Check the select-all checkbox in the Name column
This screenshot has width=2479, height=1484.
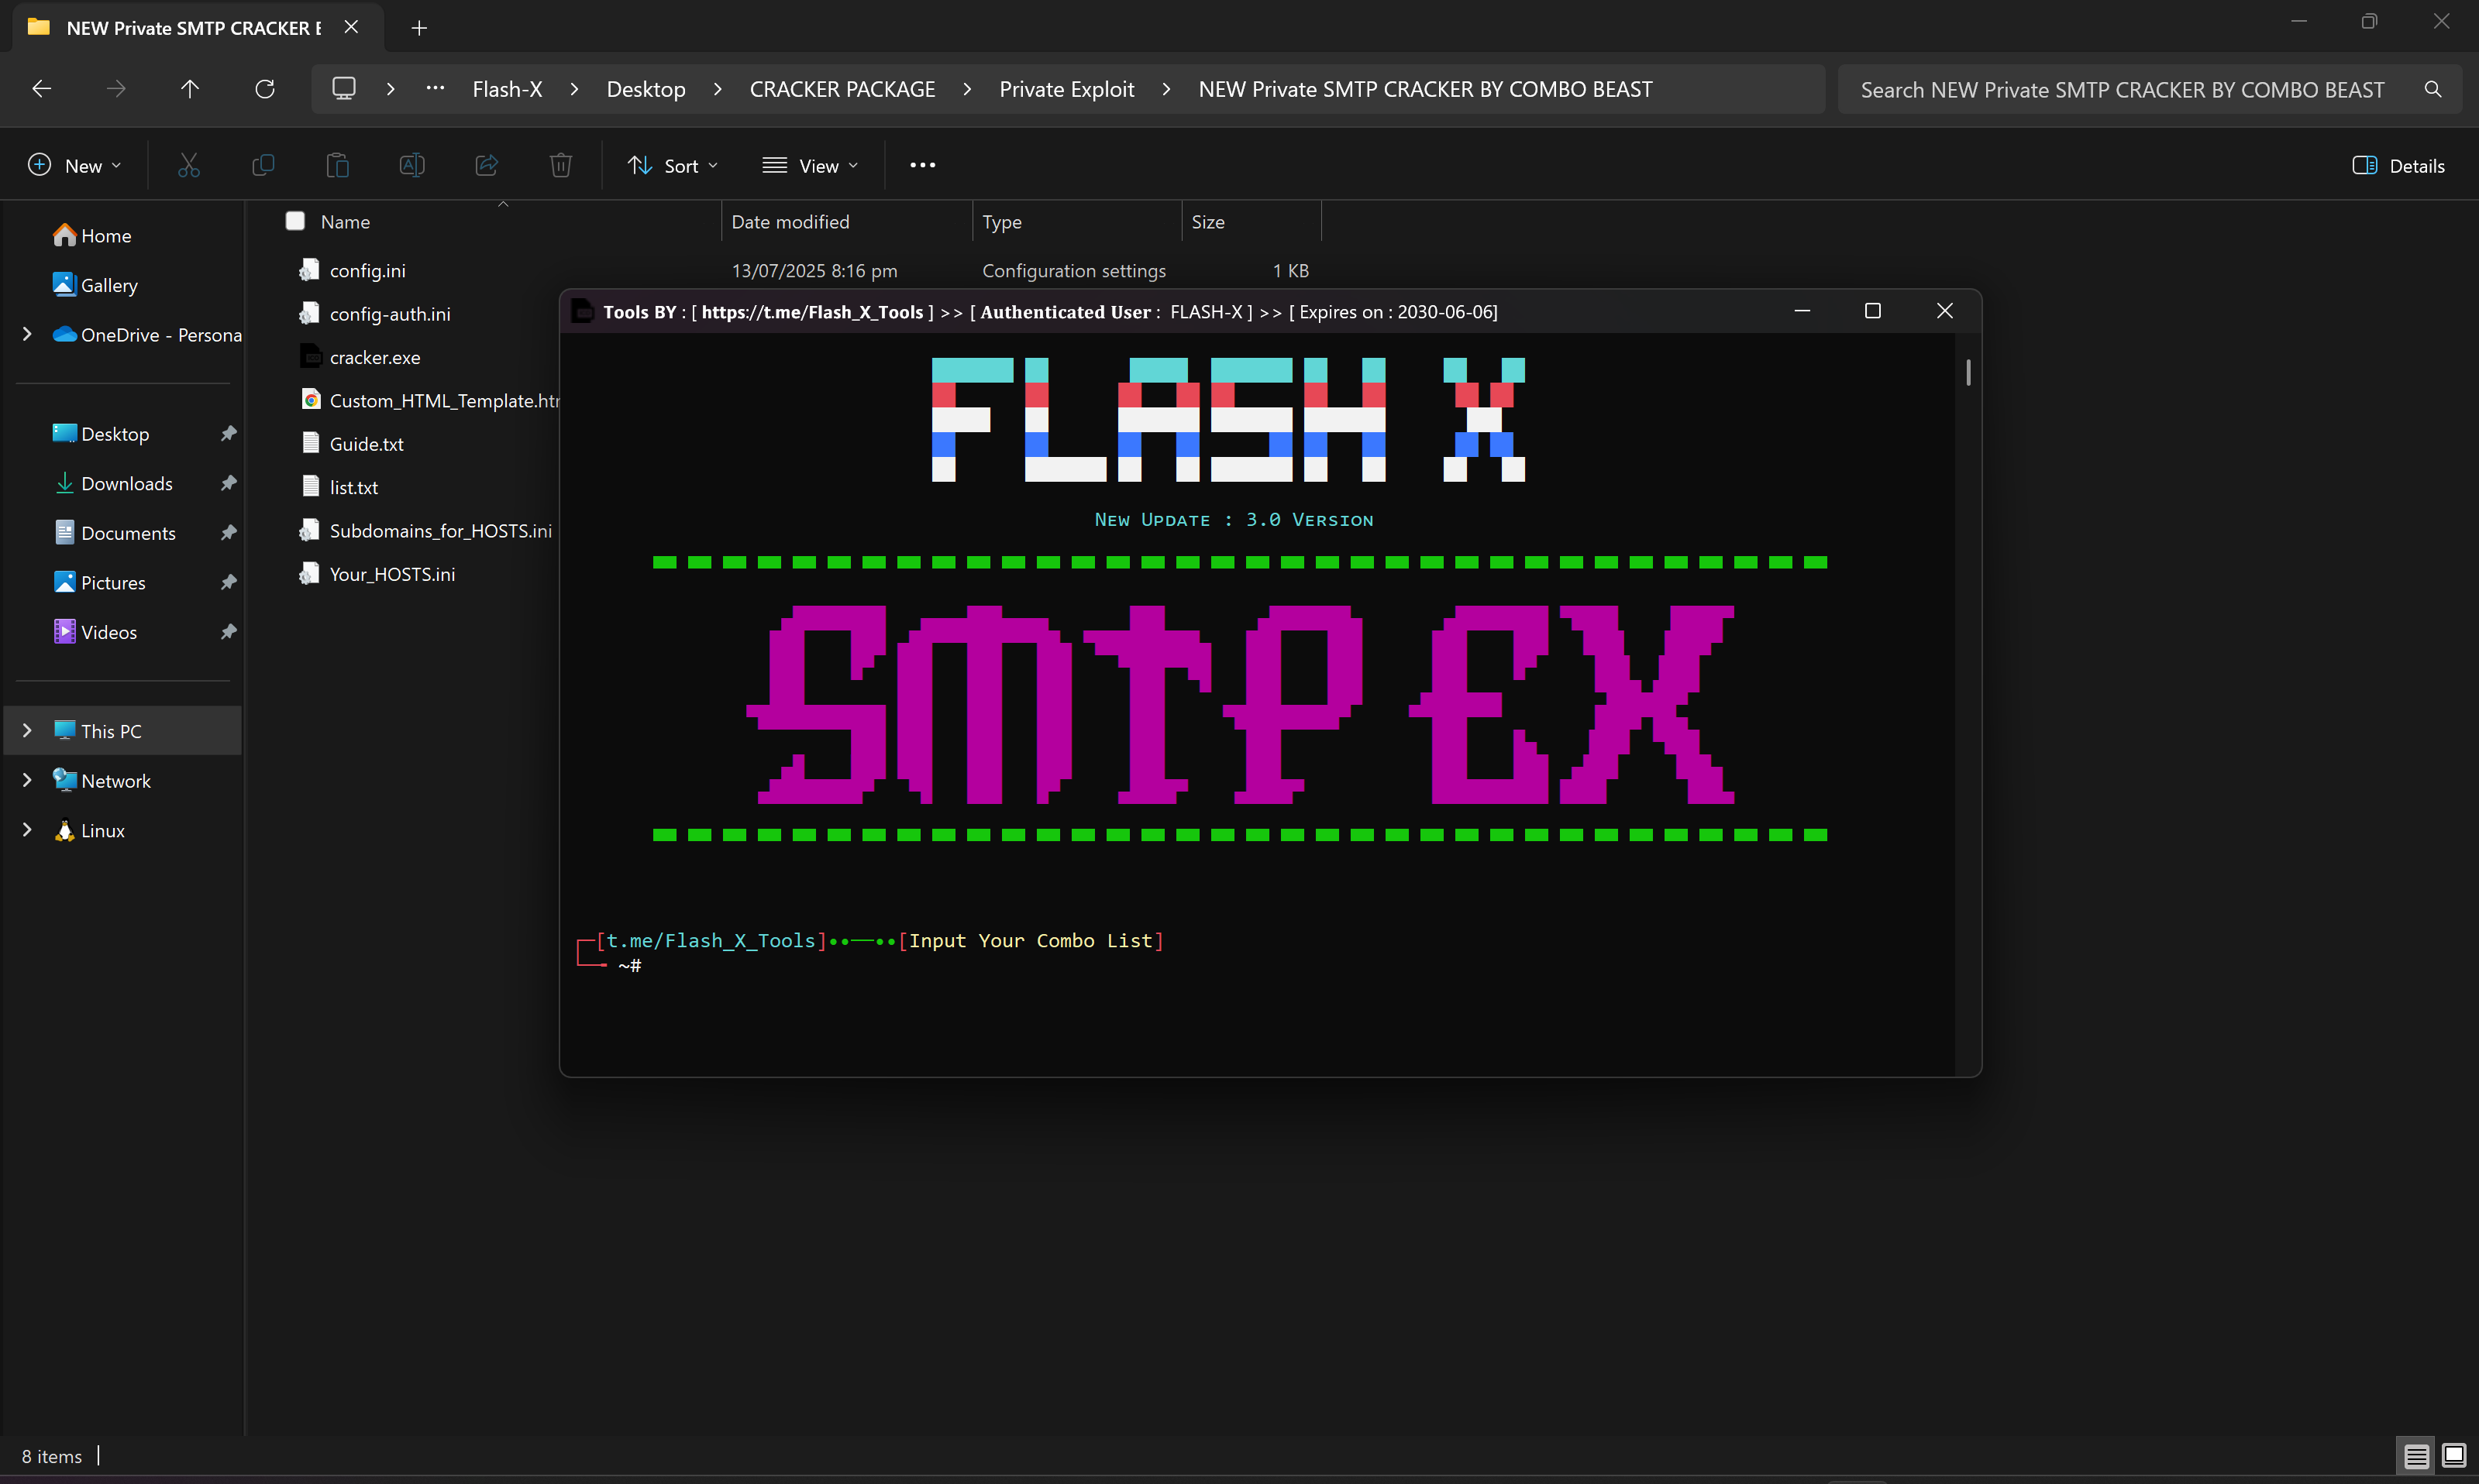pyautogui.click(x=295, y=221)
